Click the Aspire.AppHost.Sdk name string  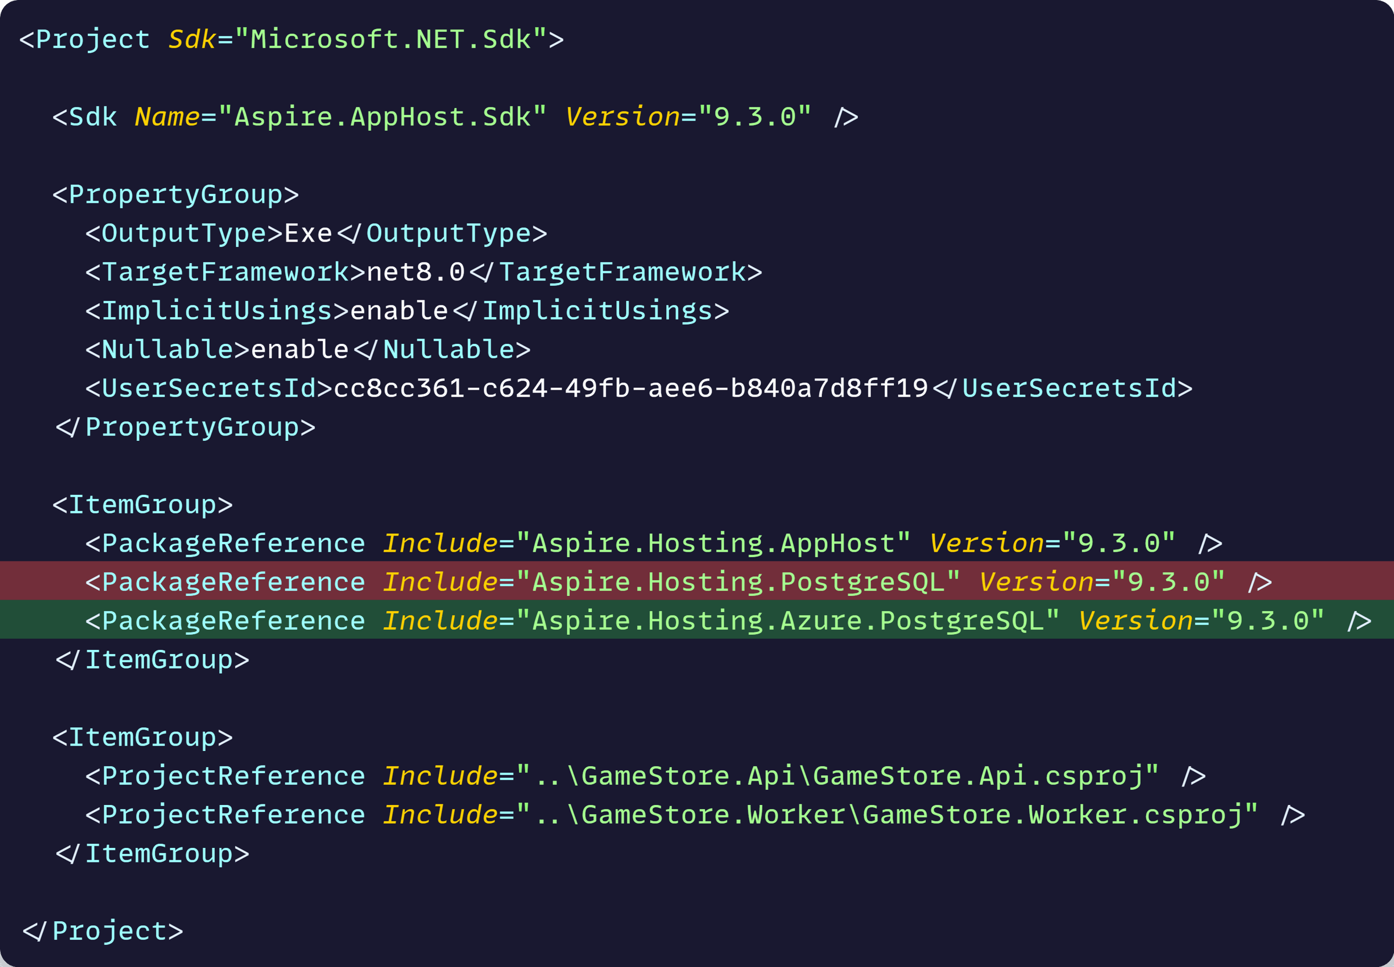382,116
